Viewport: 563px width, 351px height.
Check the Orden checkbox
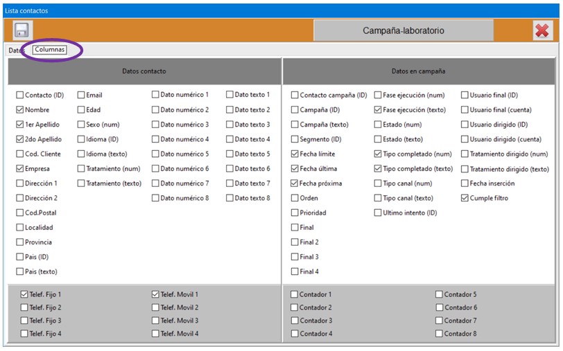click(x=295, y=198)
